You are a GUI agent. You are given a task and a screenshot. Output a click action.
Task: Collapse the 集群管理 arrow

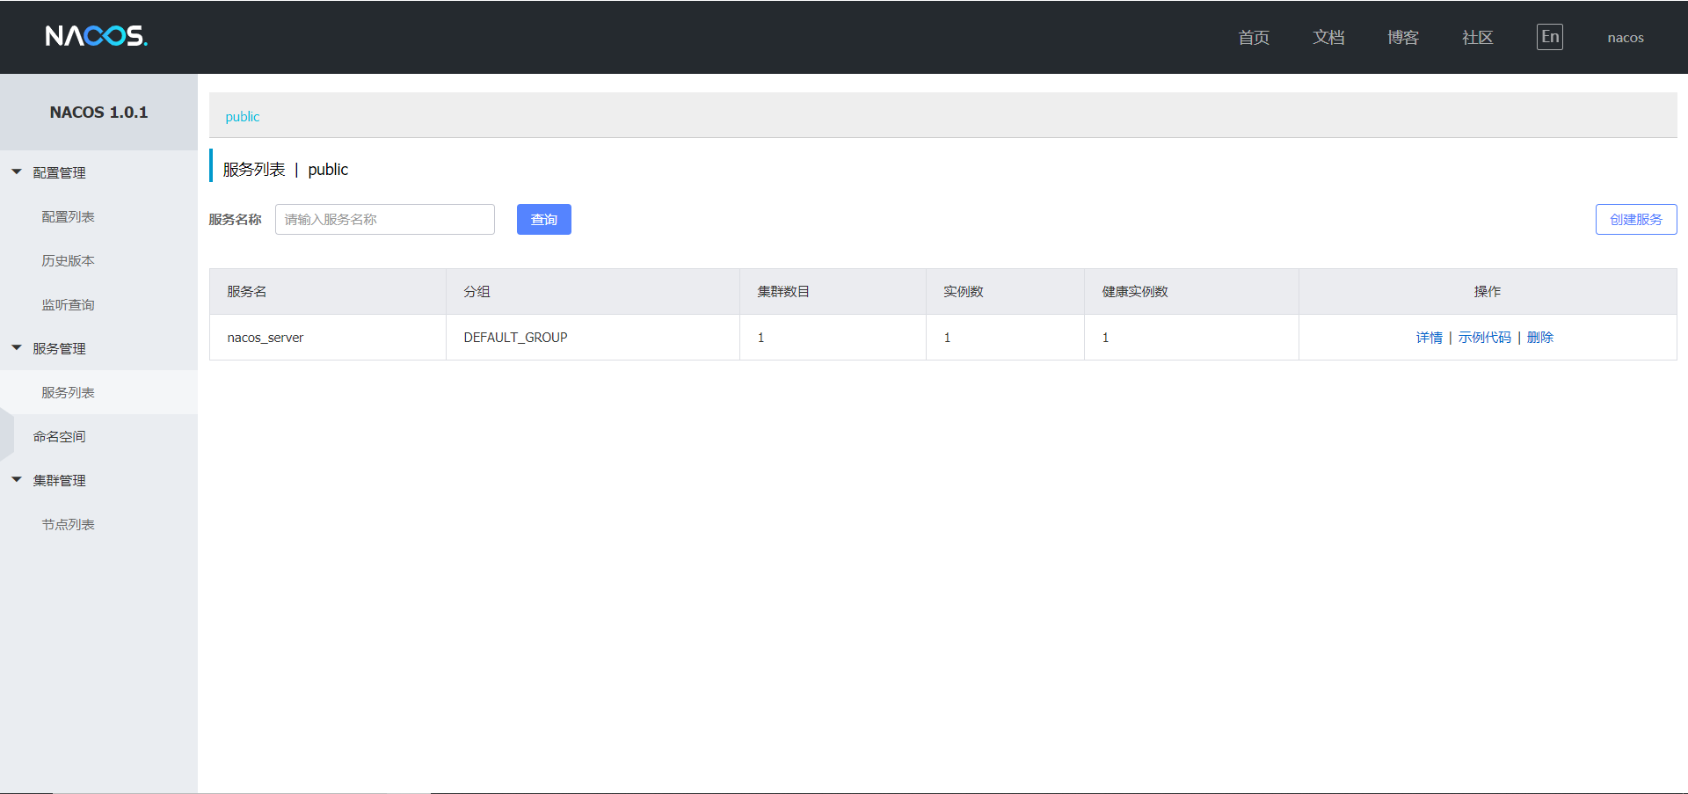coord(17,480)
